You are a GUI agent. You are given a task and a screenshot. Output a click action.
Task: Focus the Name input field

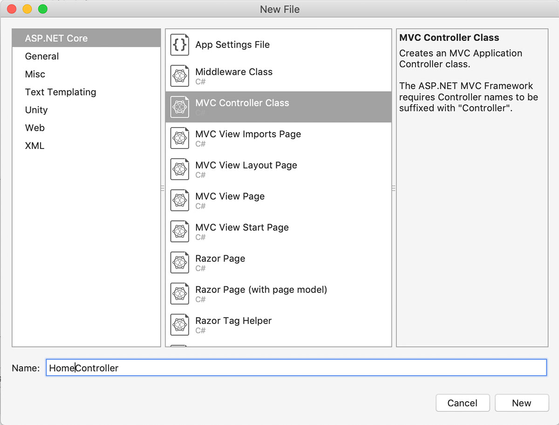(x=296, y=368)
